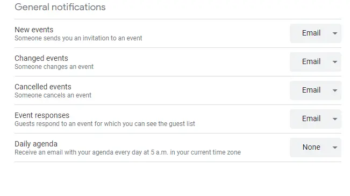Select the New events row title
This screenshot has width=350, height=196.
[34, 30]
